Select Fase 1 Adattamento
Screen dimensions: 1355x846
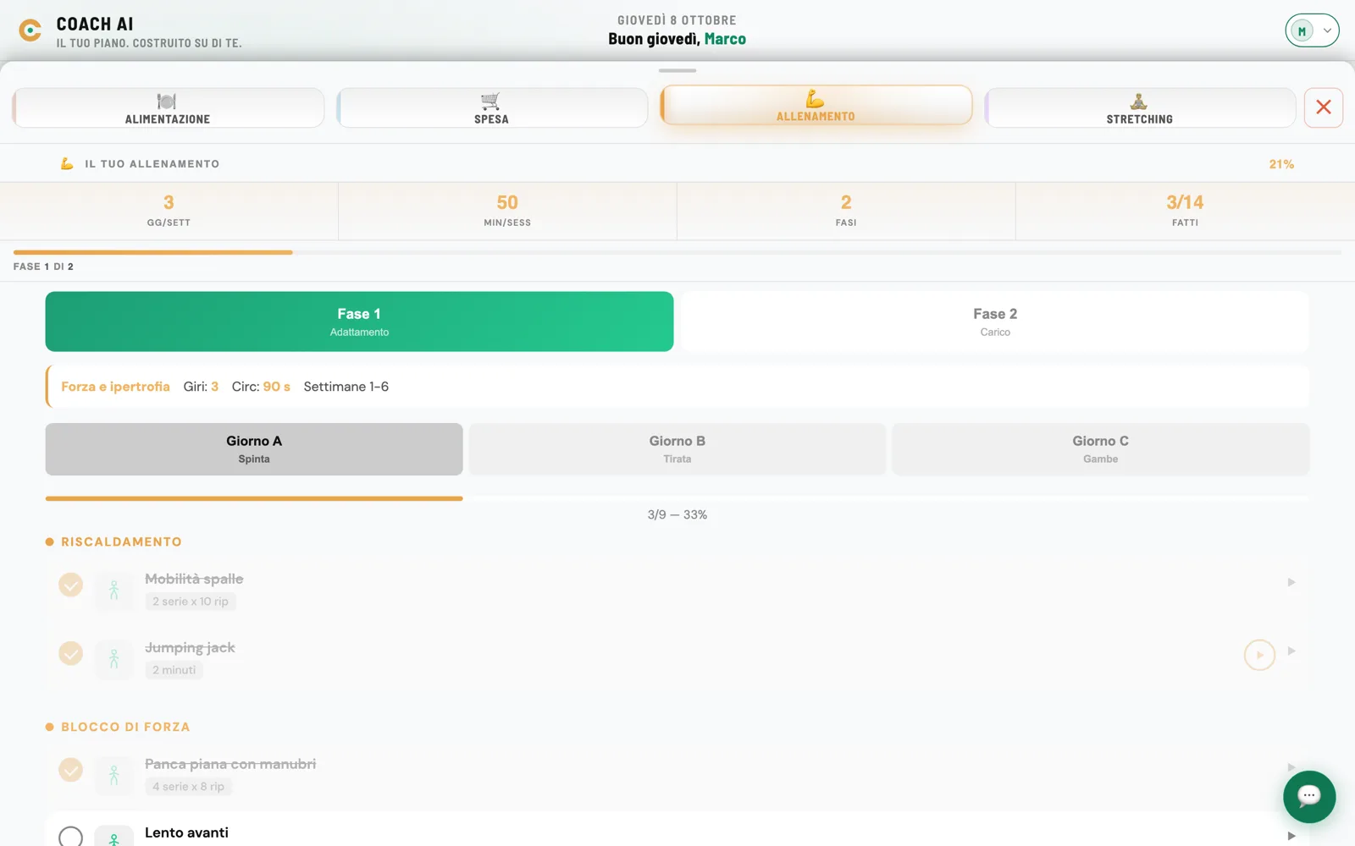pyautogui.click(x=359, y=321)
